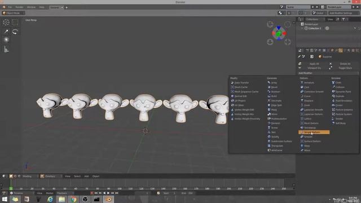
Task: Open the viewport Object menu
Action: (x=96, y=176)
